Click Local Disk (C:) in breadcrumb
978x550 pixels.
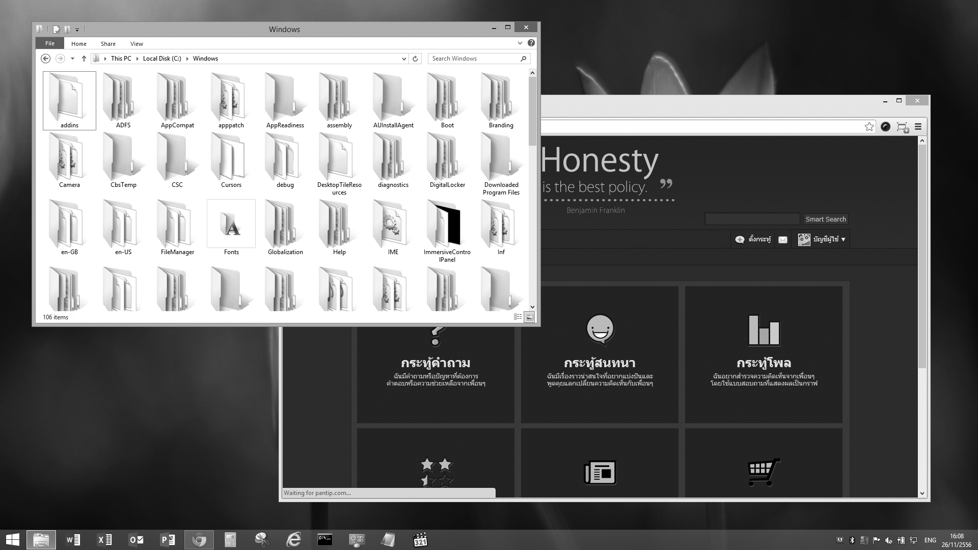tap(162, 59)
